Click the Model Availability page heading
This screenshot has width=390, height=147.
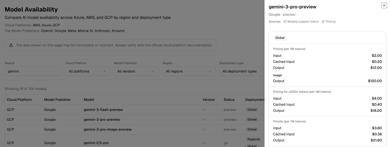(x=31, y=9)
